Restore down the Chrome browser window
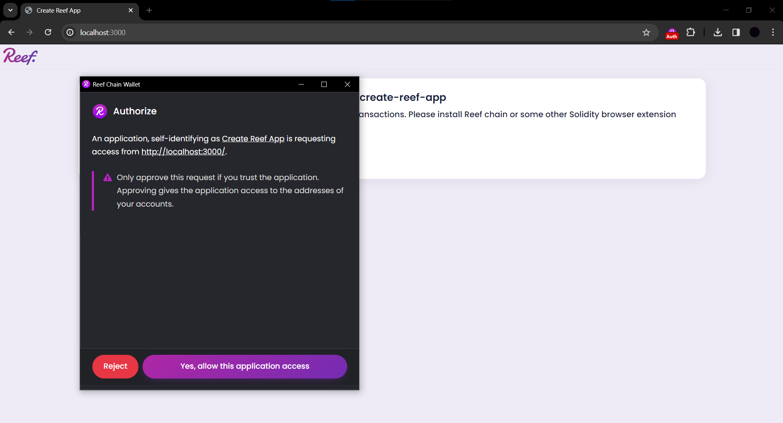This screenshot has height=423, width=783. point(749,10)
